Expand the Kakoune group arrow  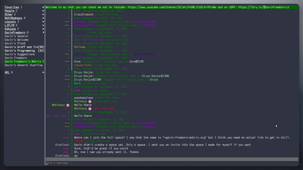click(x=43, y=29)
